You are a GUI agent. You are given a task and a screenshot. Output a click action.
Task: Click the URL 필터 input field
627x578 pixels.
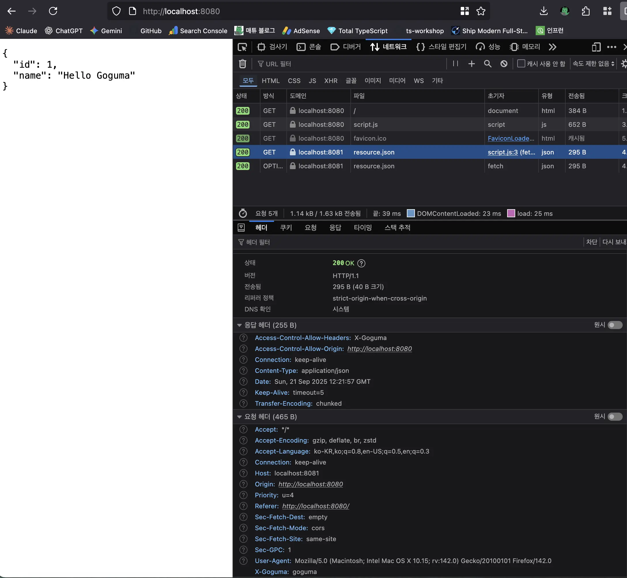(x=350, y=64)
